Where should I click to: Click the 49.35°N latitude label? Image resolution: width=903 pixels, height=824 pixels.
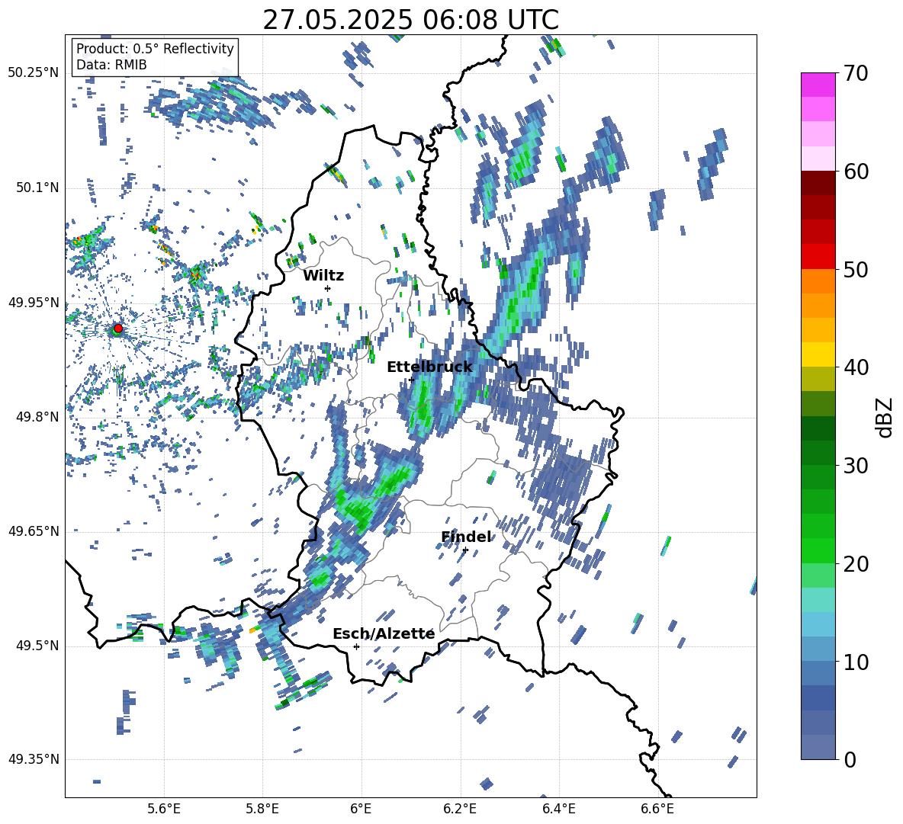tap(34, 759)
